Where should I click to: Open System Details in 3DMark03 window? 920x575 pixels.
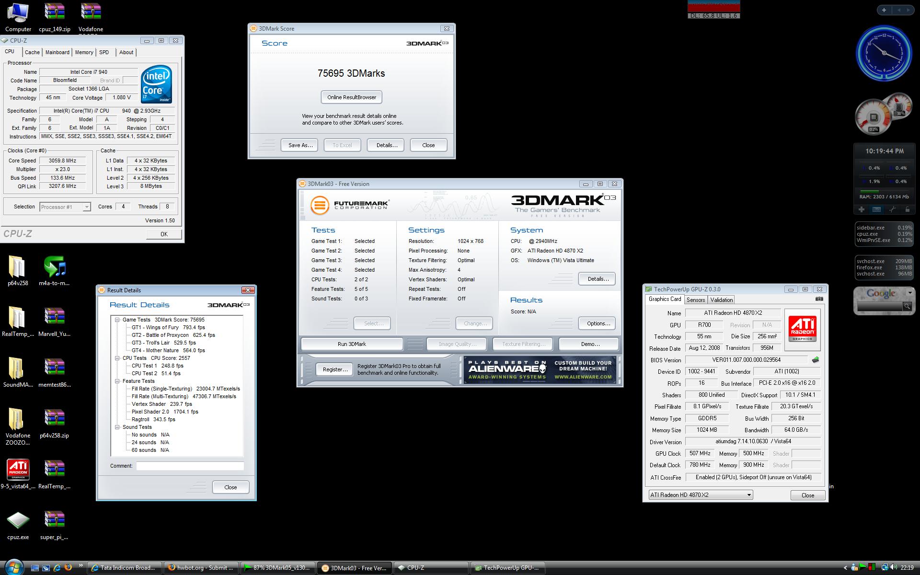[x=598, y=279]
